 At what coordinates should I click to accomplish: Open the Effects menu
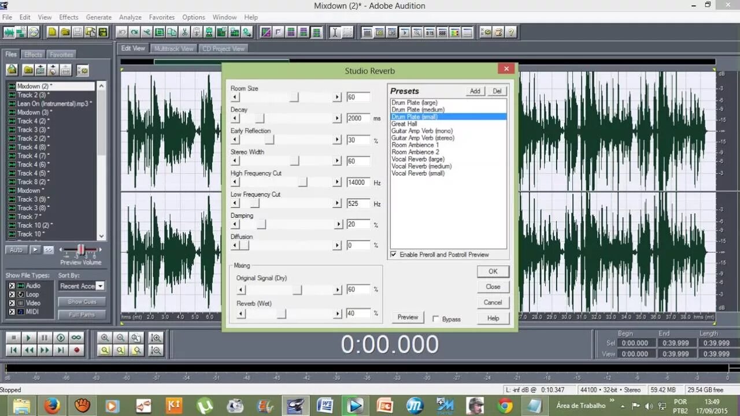[68, 17]
